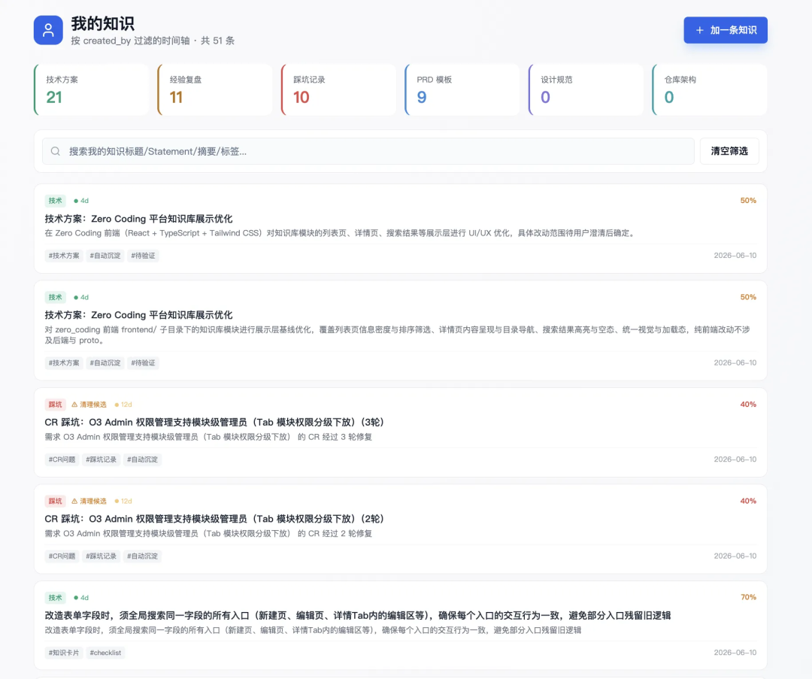Click #踩坑记录 tag on the 2轮 card

point(101,556)
